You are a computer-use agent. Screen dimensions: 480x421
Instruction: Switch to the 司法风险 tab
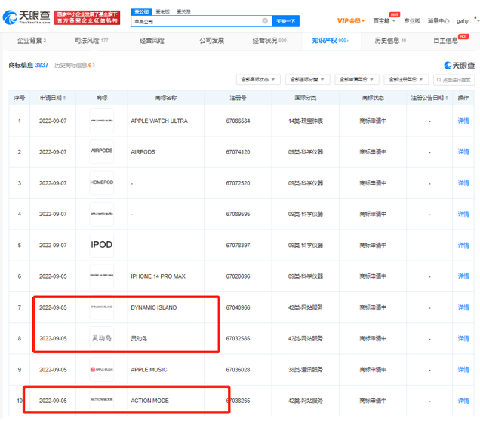point(91,41)
